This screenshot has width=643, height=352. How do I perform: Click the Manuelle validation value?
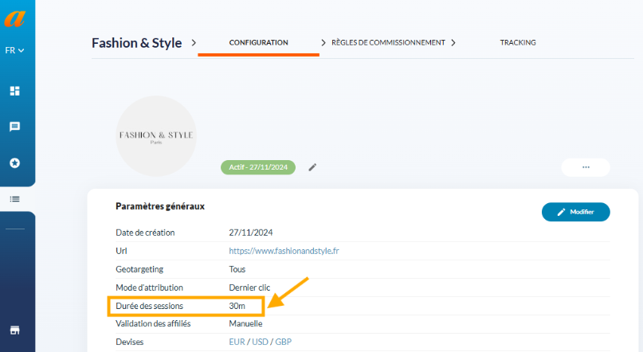(x=245, y=323)
